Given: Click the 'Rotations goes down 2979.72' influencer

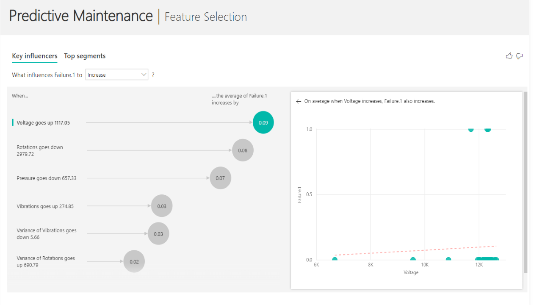Looking at the screenshot, I should point(40,151).
